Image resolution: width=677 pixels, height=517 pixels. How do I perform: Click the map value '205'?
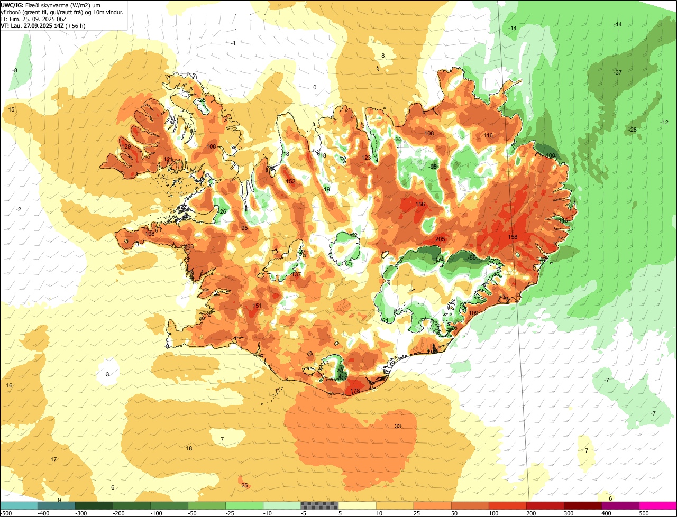[440, 239]
